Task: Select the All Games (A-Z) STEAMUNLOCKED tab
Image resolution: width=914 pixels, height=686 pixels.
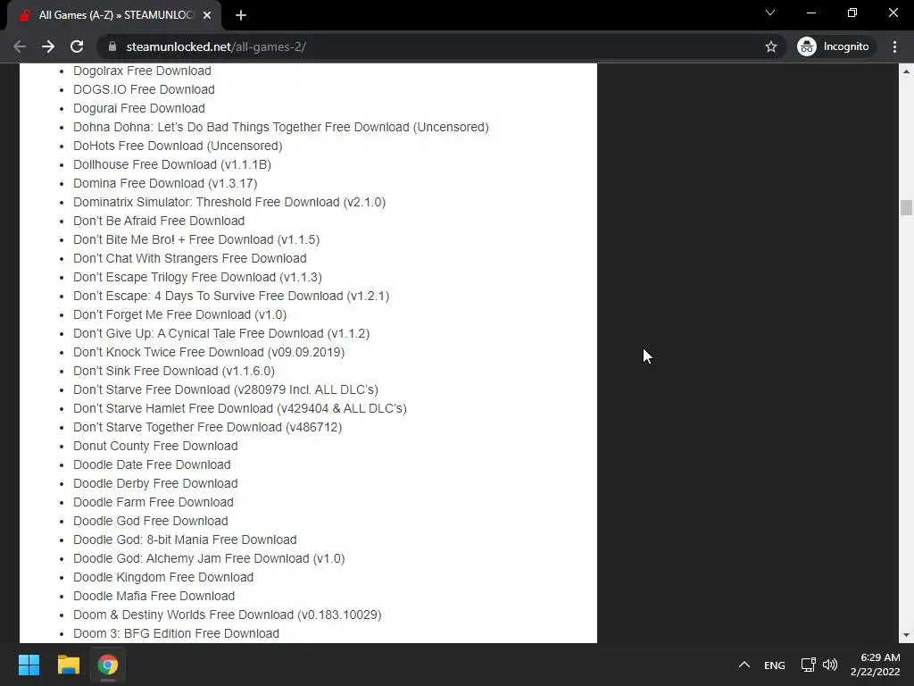Action: click(x=113, y=15)
